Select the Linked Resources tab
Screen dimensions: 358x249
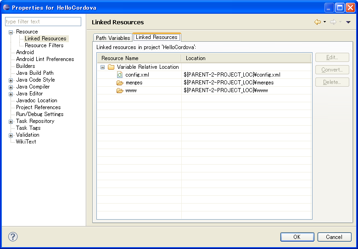[157, 37]
